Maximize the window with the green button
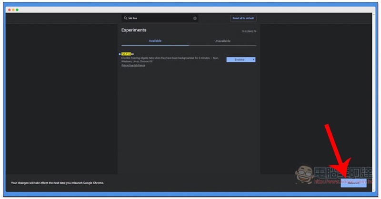The width and height of the screenshot is (381, 199). click(x=17, y=10)
